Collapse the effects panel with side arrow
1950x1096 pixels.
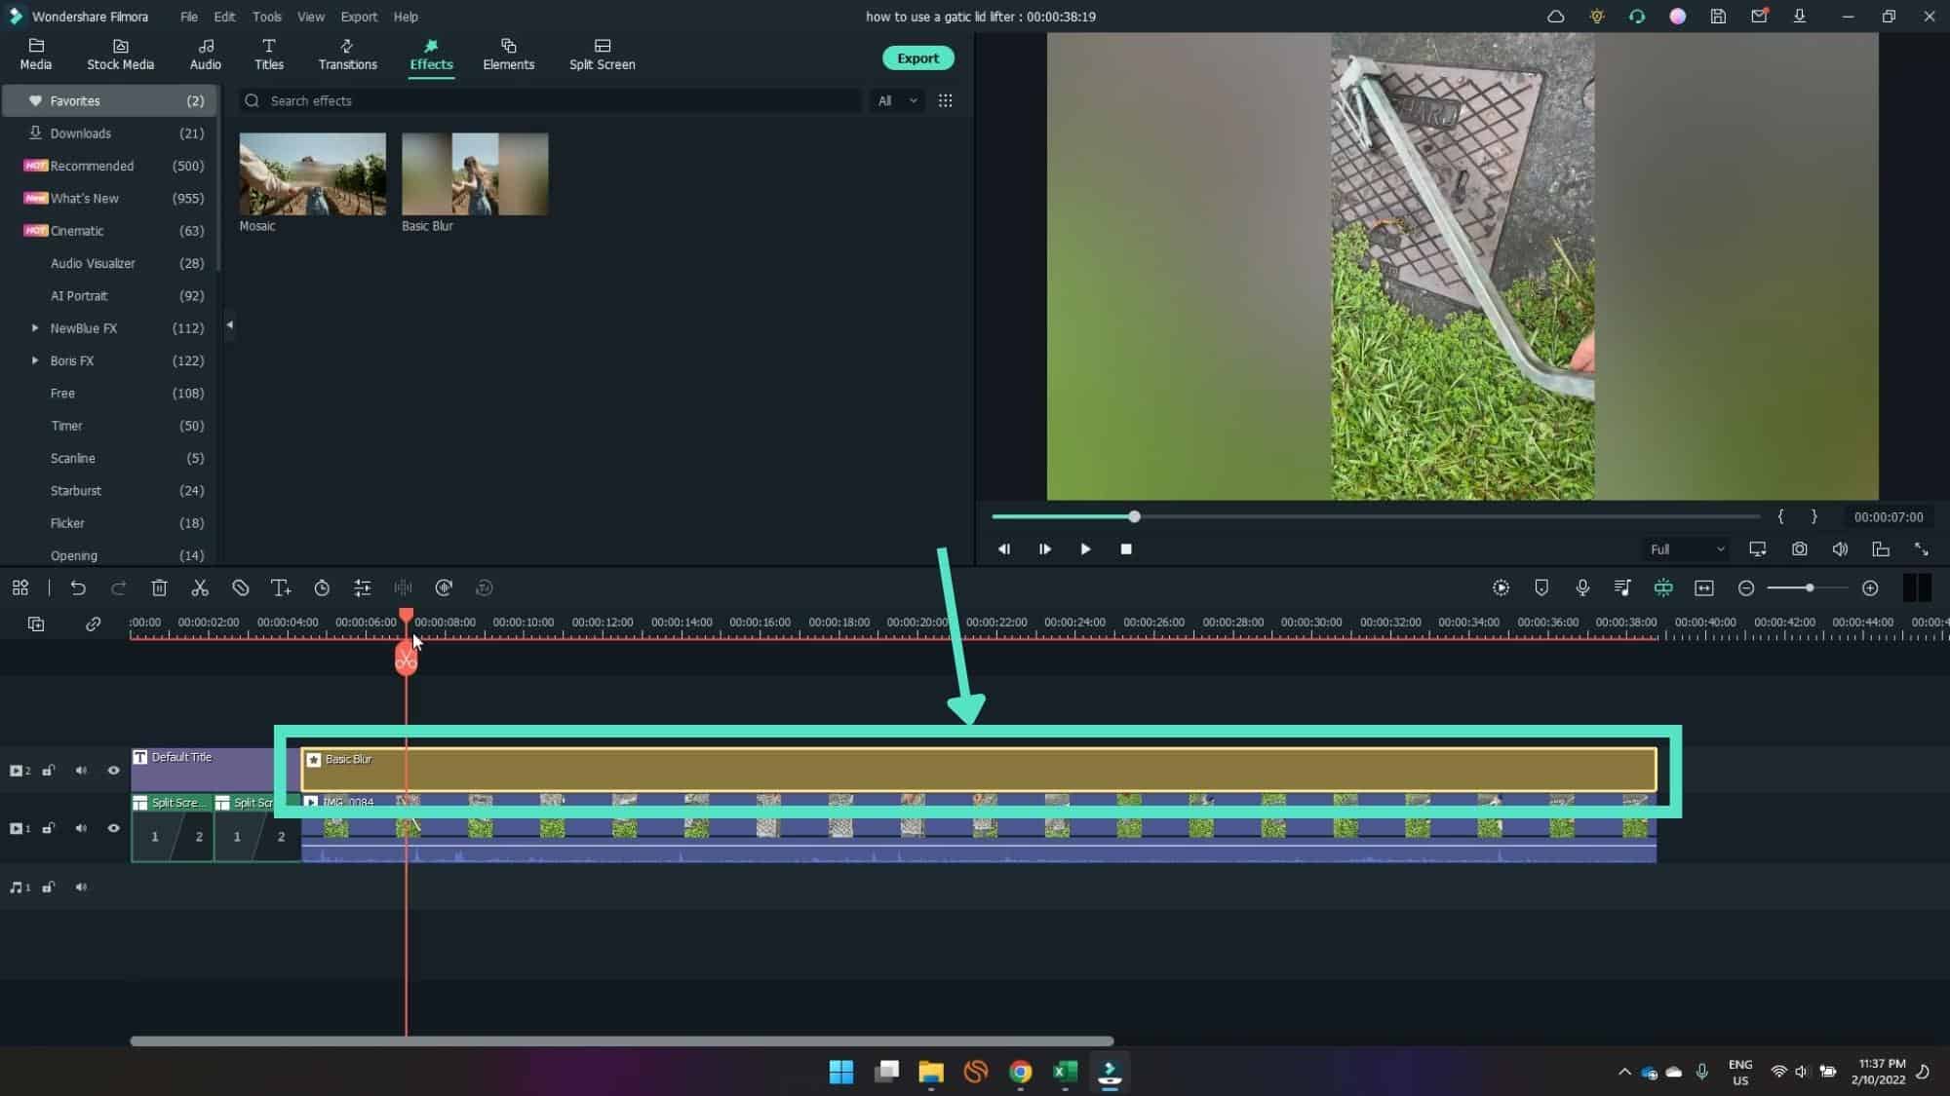[230, 324]
